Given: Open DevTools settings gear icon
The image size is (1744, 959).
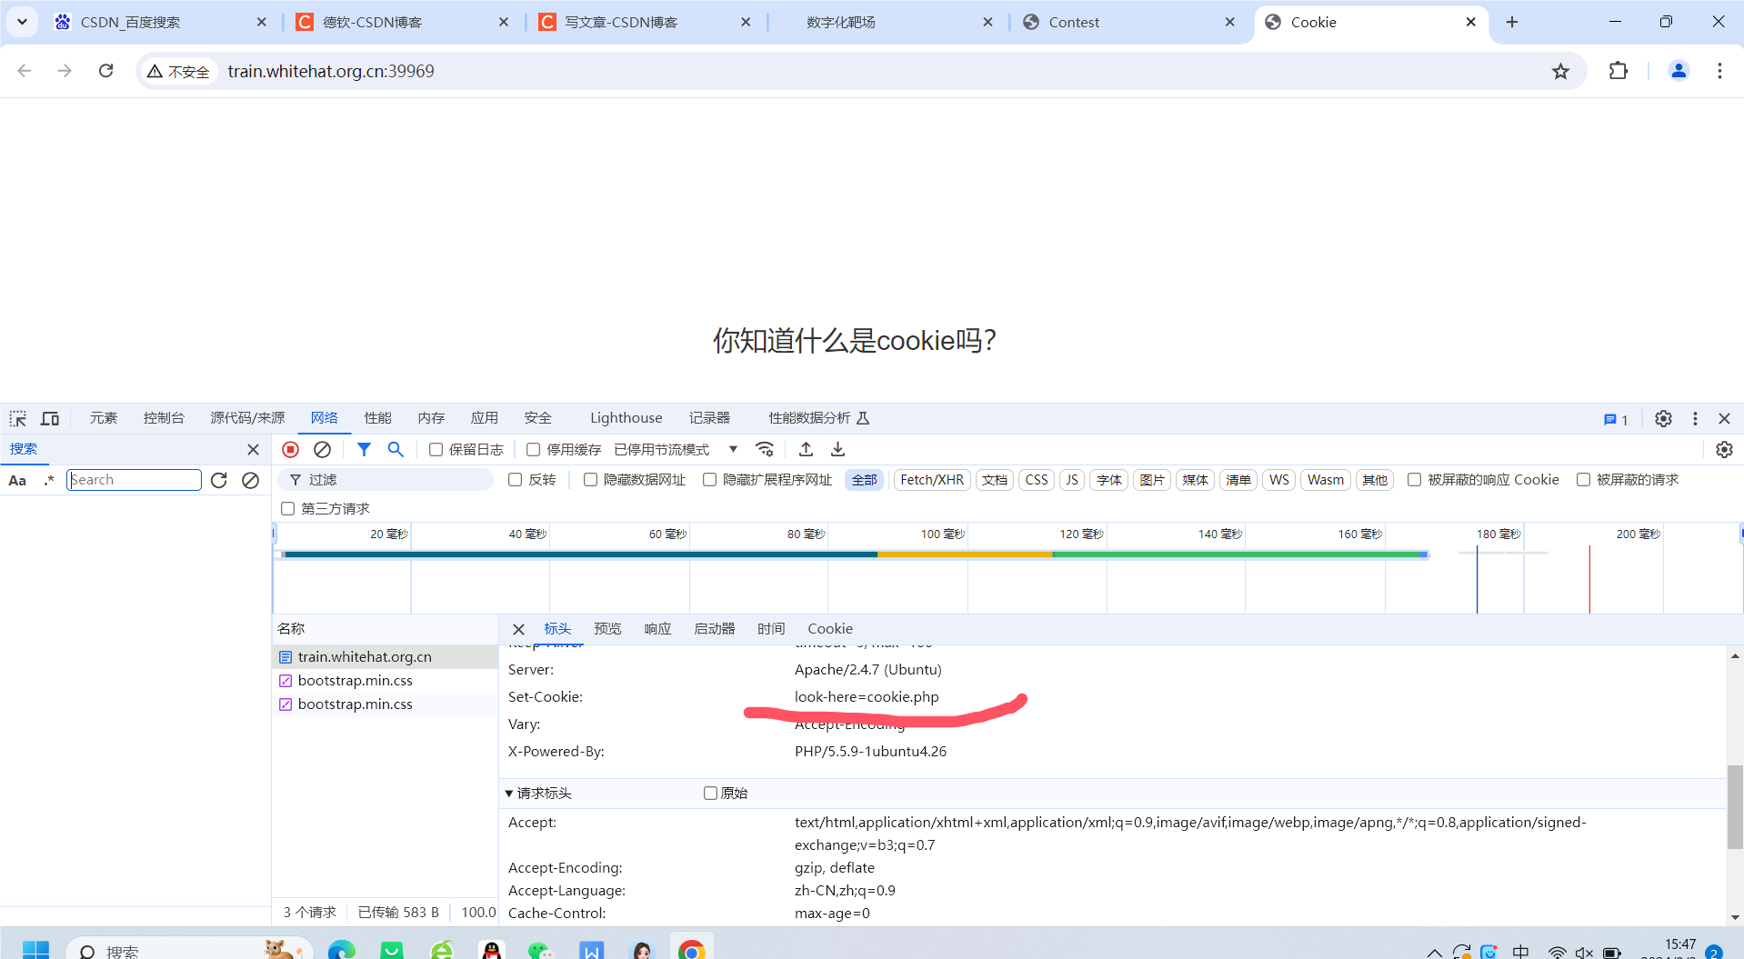Looking at the screenshot, I should (1663, 418).
